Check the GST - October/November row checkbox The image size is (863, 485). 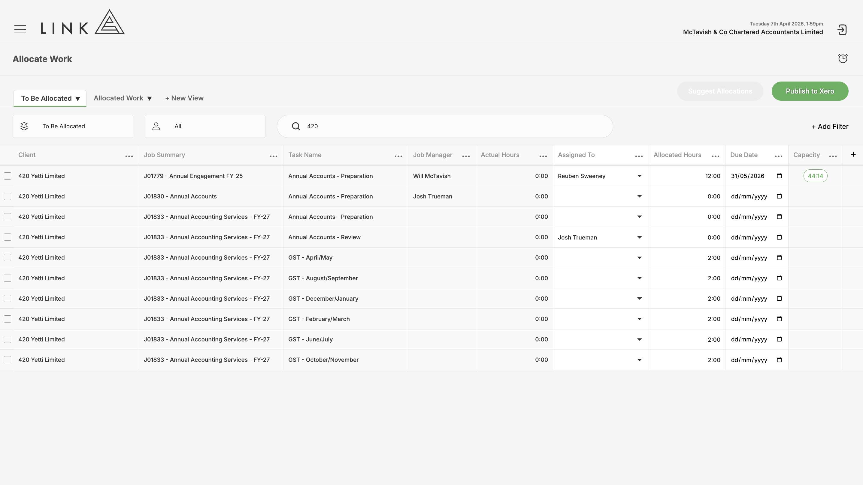[8, 360]
